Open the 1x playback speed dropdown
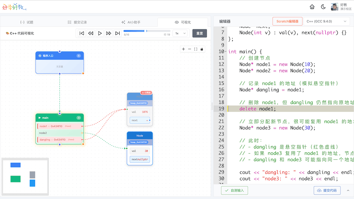The height and width of the screenshot is (199, 354). [180, 34]
